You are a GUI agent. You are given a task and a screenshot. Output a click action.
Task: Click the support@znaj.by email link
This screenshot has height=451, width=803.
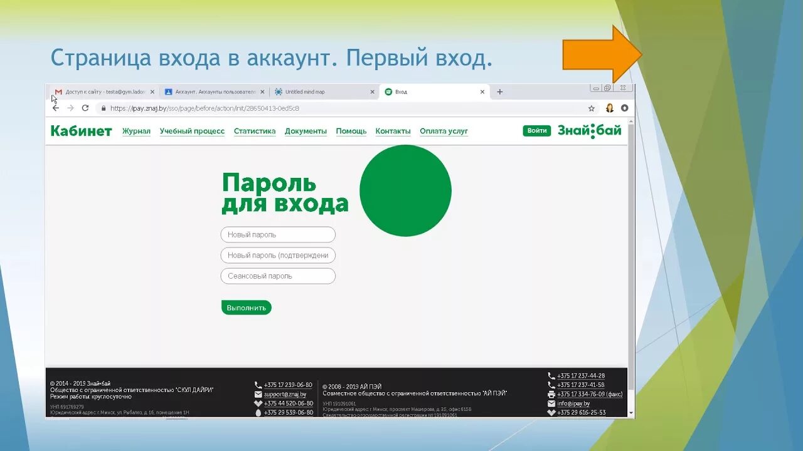285,395
